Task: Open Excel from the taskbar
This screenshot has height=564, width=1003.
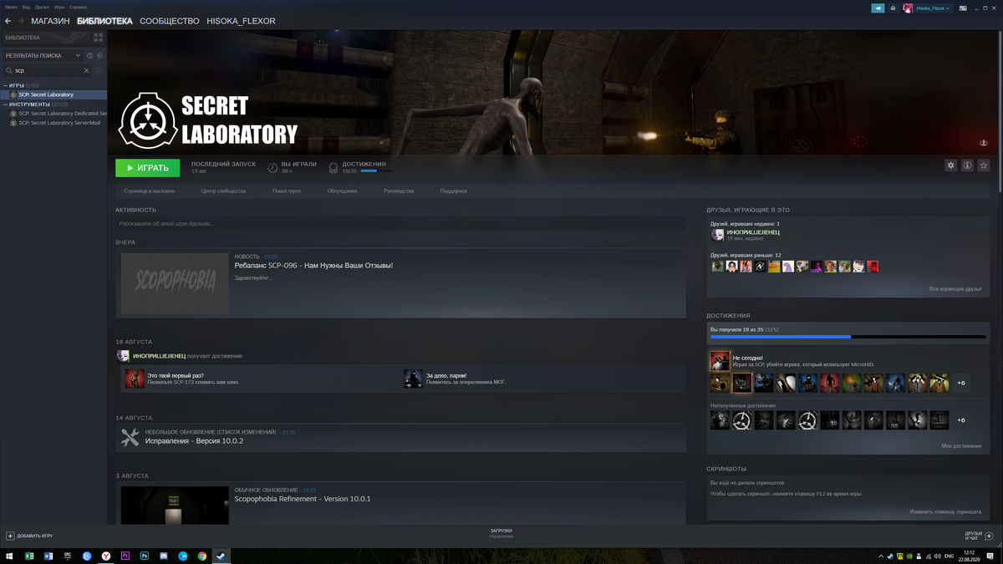Action: [x=29, y=556]
